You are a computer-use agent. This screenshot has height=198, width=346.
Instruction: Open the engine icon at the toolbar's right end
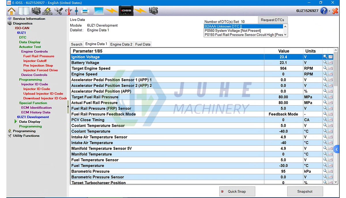pyautogui.click(x=153, y=11)
